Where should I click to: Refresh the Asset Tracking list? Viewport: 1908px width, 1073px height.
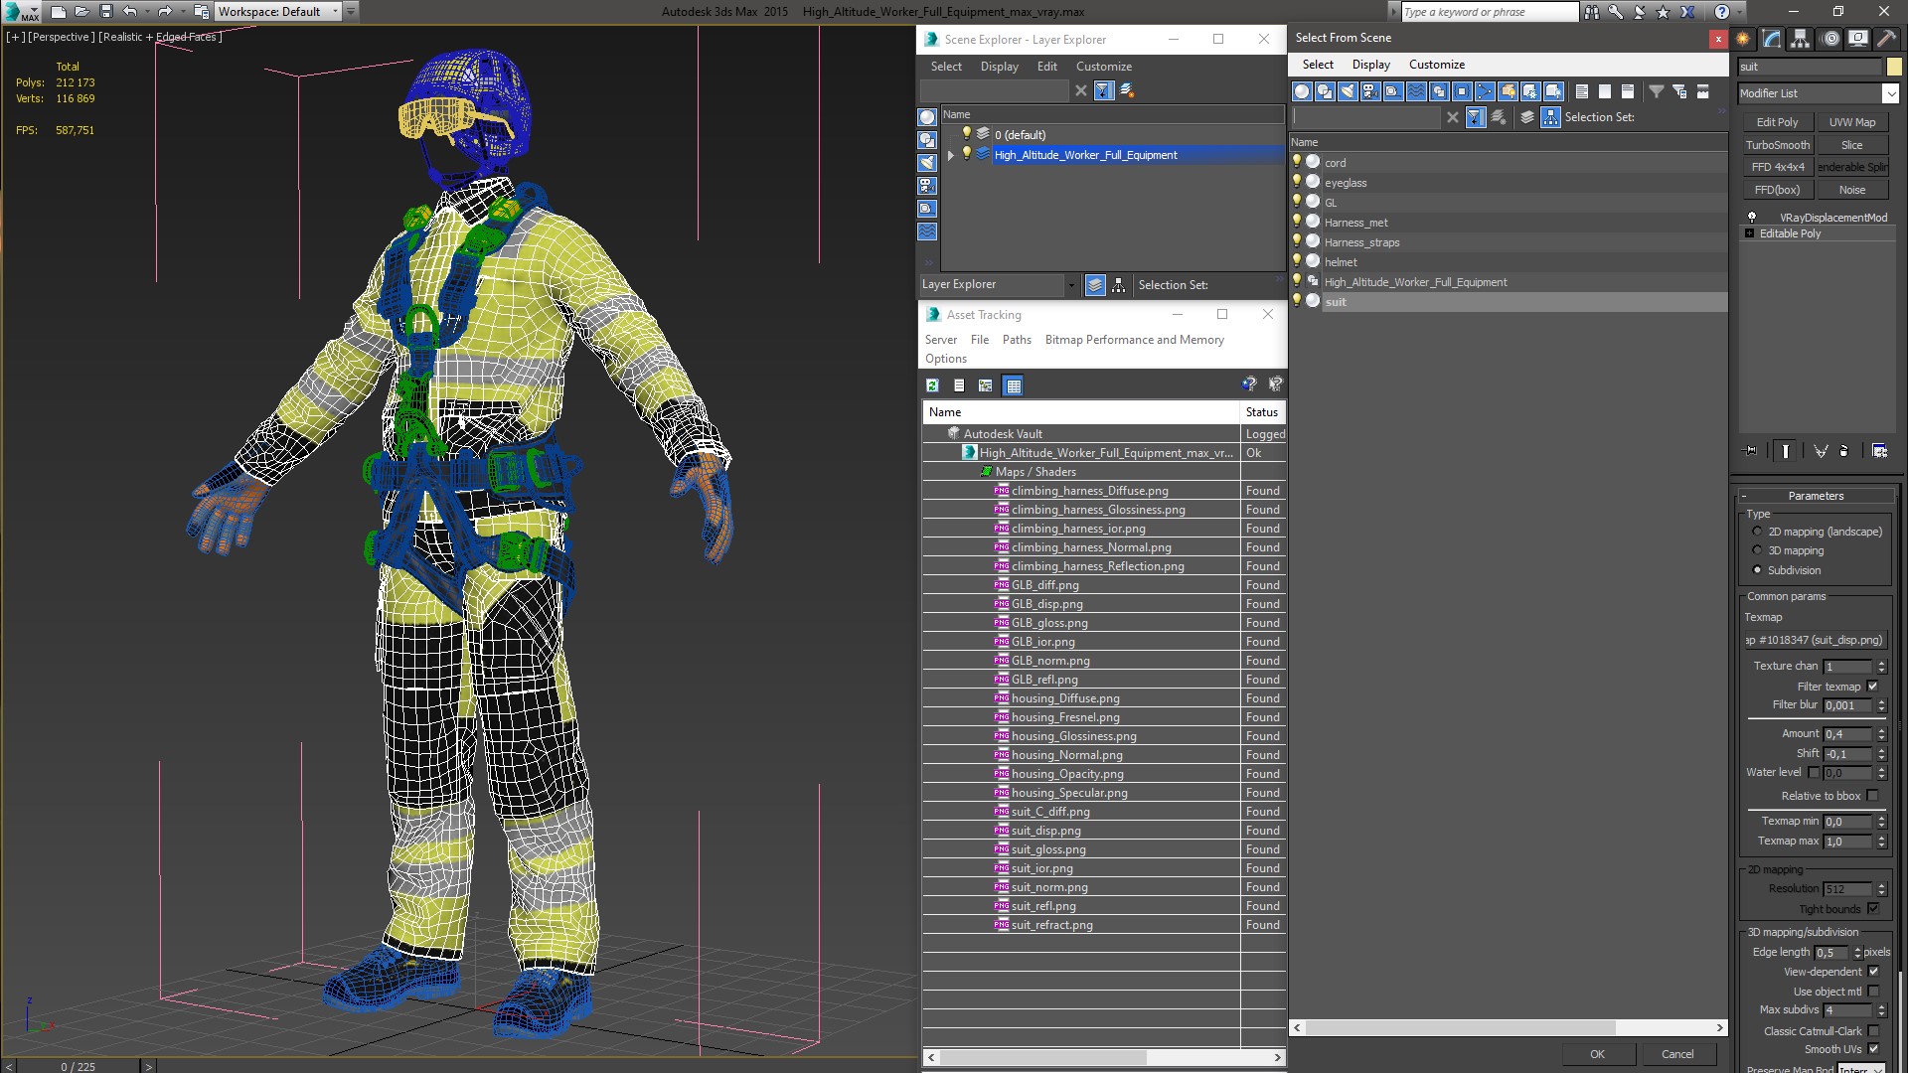[932, 385]
